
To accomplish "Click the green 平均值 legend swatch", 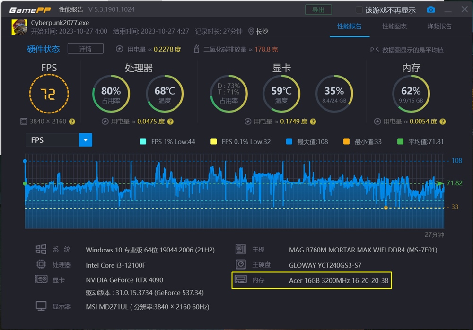I will coord(400,141).
